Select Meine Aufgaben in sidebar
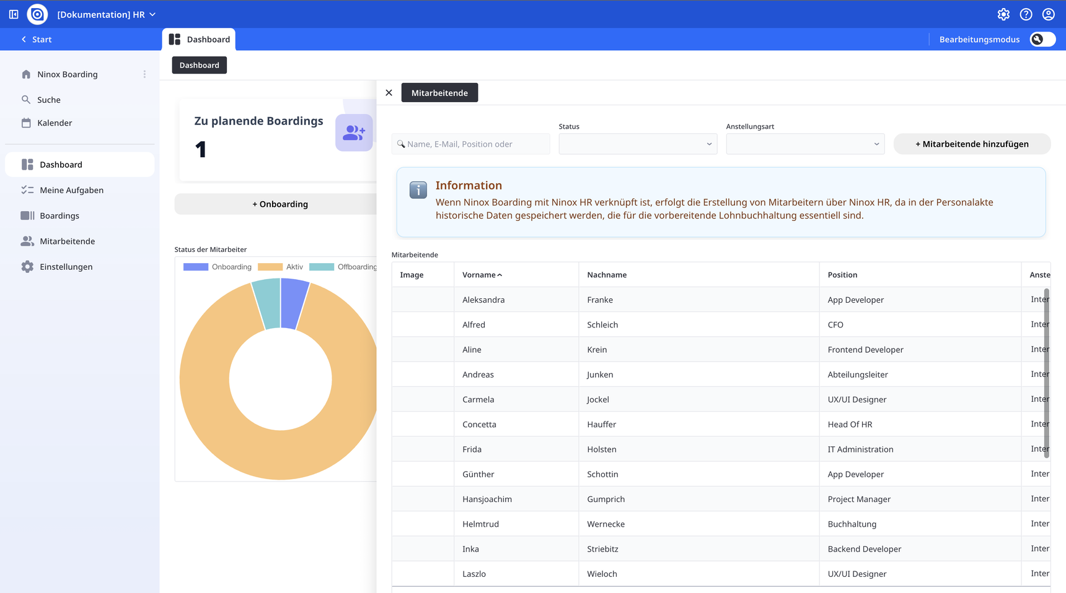 click(71, 190)
